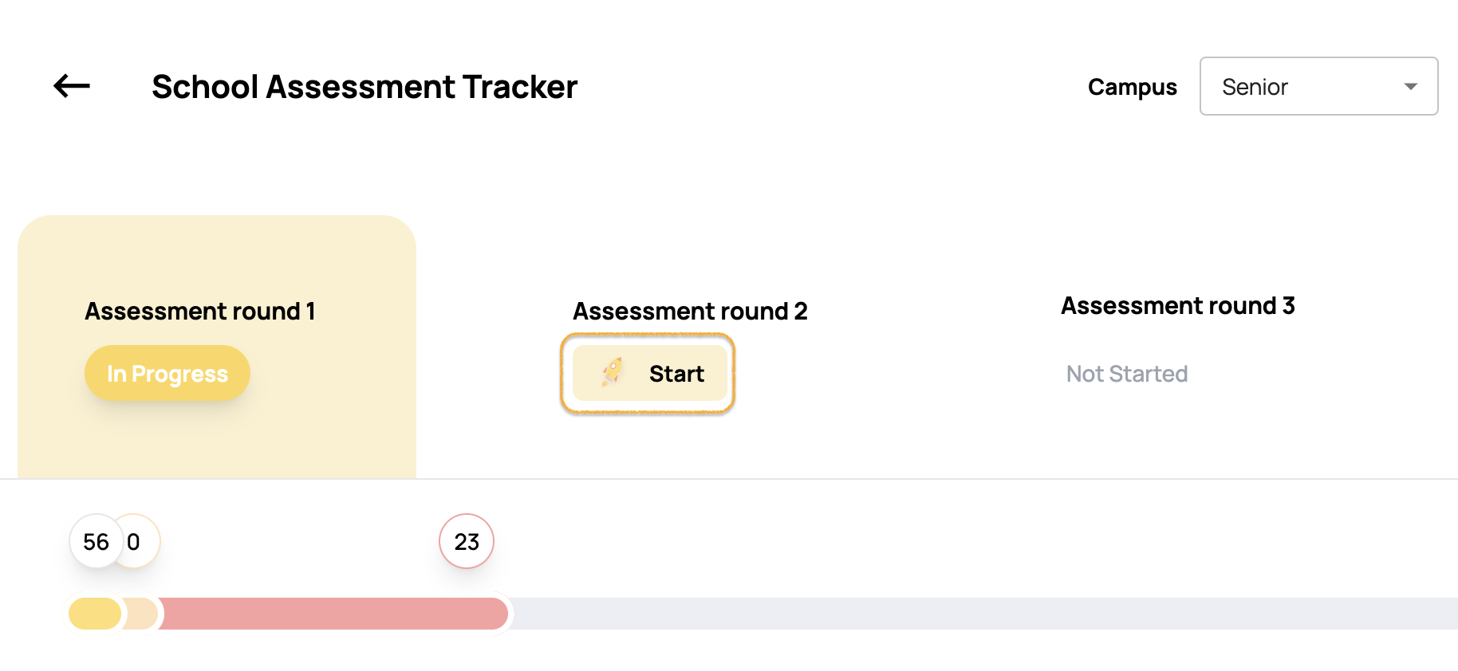
Task: Click the Campus label
Action: pos(1132,87)
